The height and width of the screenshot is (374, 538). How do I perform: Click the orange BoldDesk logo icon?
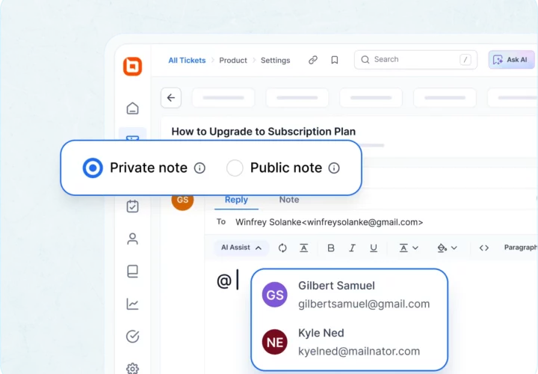(x=132, y=67)
